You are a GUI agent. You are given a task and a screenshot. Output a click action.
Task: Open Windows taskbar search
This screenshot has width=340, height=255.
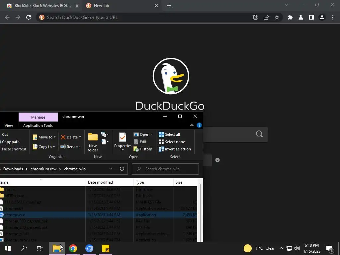tap(24, 248)
